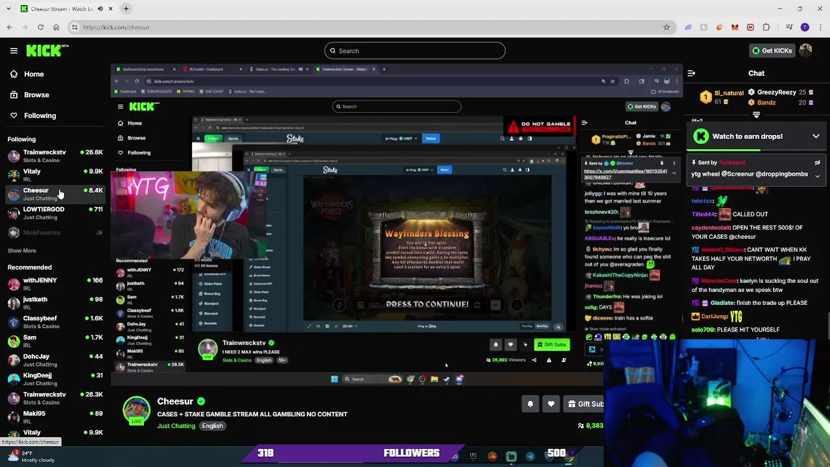Open the purple feather extension icon

(x=688, y=27)
